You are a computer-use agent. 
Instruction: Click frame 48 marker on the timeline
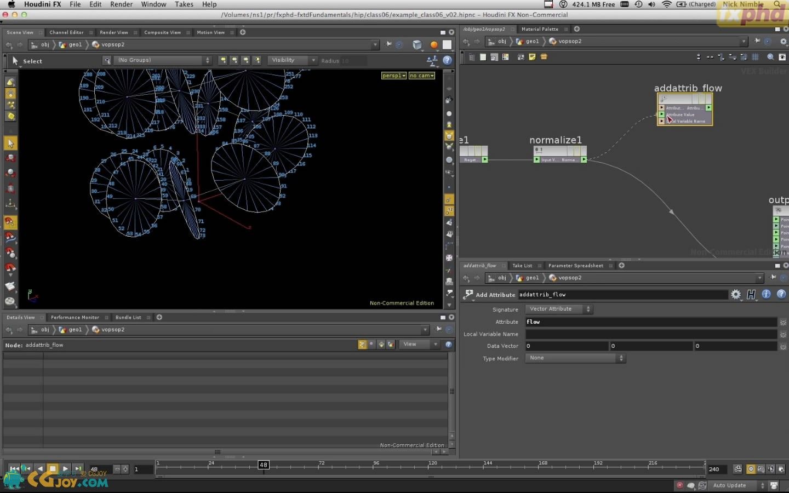tap(264, 465)
